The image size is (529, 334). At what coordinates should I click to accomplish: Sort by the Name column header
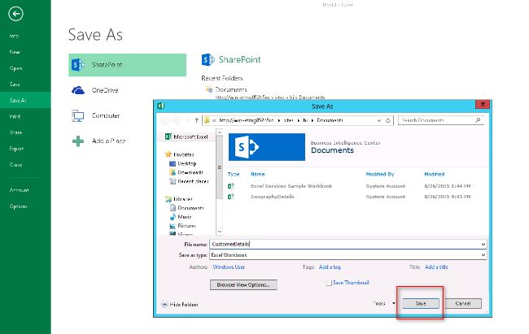click(257, 174)
